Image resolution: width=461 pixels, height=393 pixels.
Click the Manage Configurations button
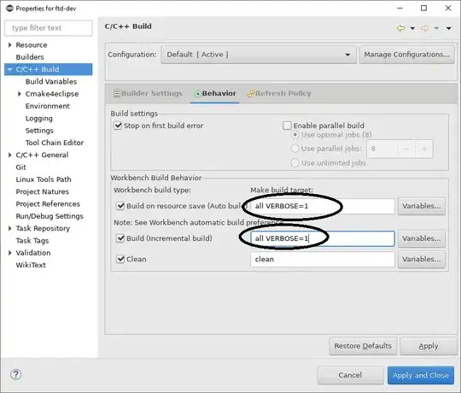pos(407,55)
